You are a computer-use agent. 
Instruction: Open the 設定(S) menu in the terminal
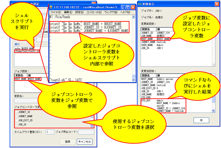[x=79, y=12]
